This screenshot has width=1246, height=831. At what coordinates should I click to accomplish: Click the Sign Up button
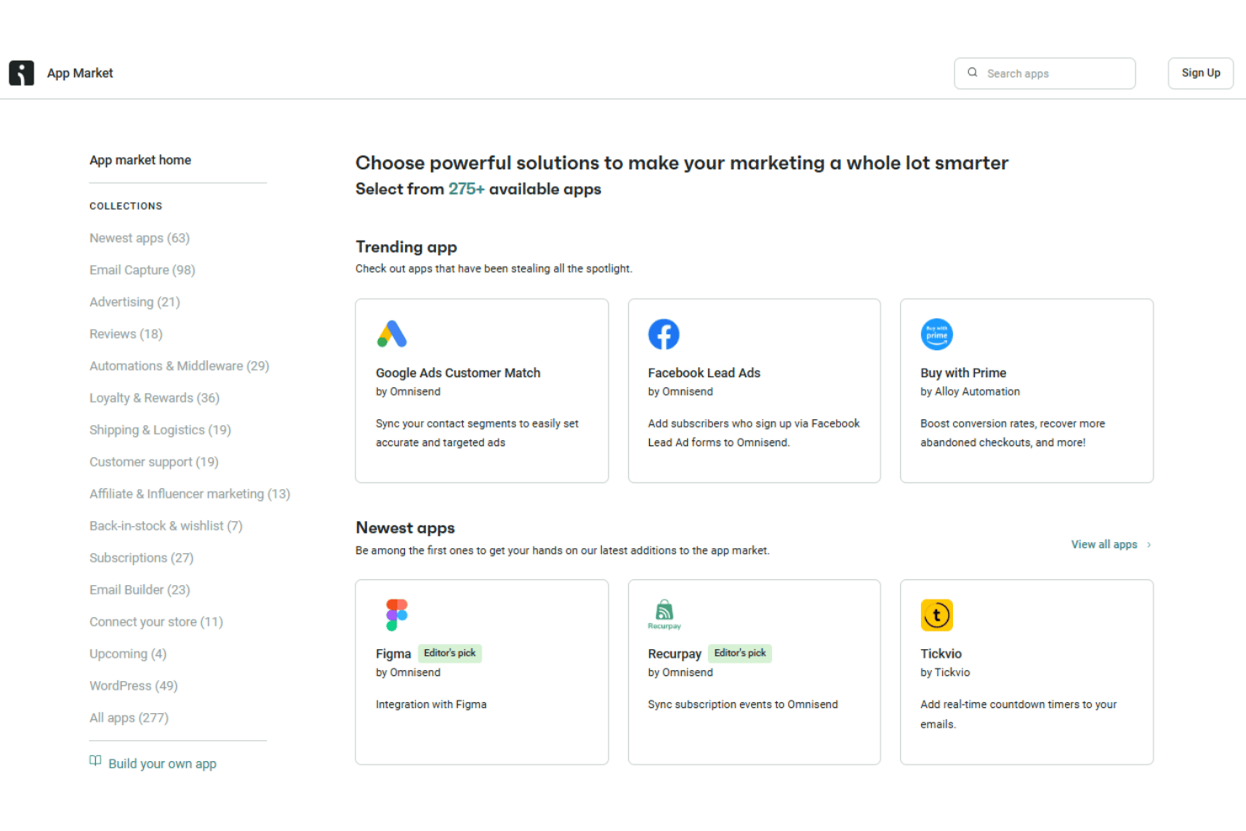1201,73
